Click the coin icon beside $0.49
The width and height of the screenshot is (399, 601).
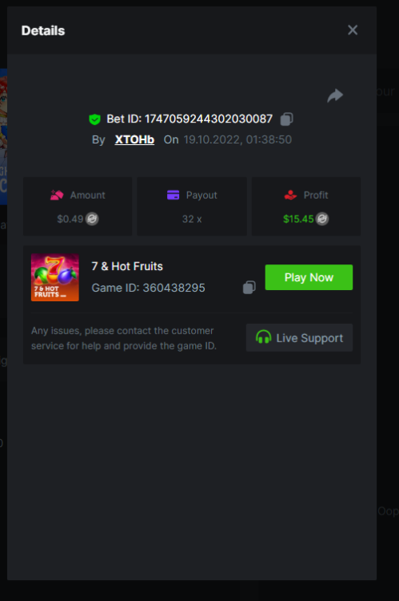(x=92, y=219)
